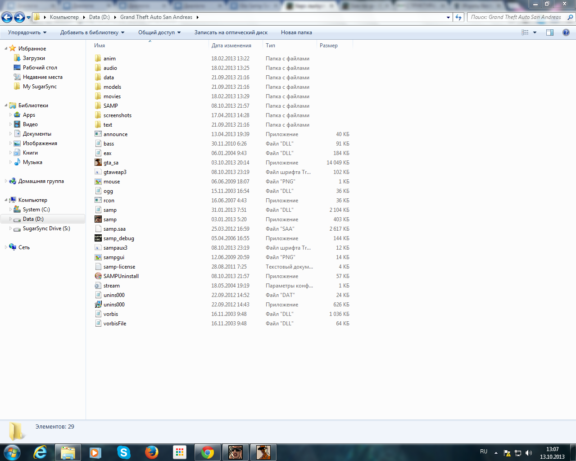Click the RU language indicator
576x461 pixels.
(x=484, y=452)
